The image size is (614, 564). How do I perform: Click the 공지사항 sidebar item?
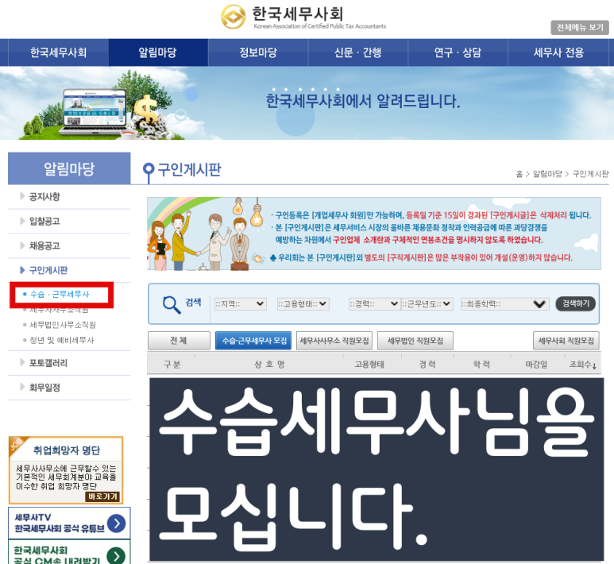click(x=44, y=197)
